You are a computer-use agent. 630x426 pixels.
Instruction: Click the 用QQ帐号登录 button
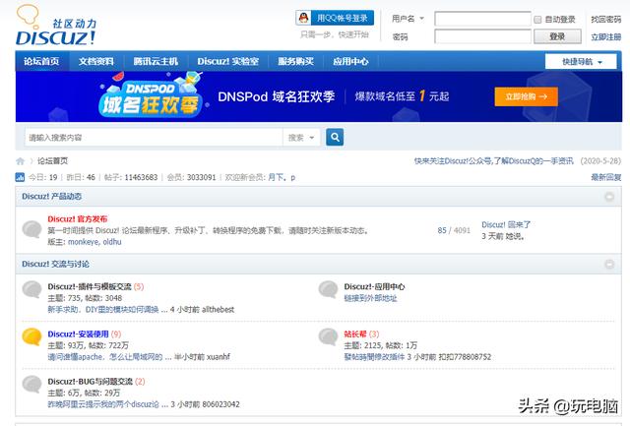point(335,18)
